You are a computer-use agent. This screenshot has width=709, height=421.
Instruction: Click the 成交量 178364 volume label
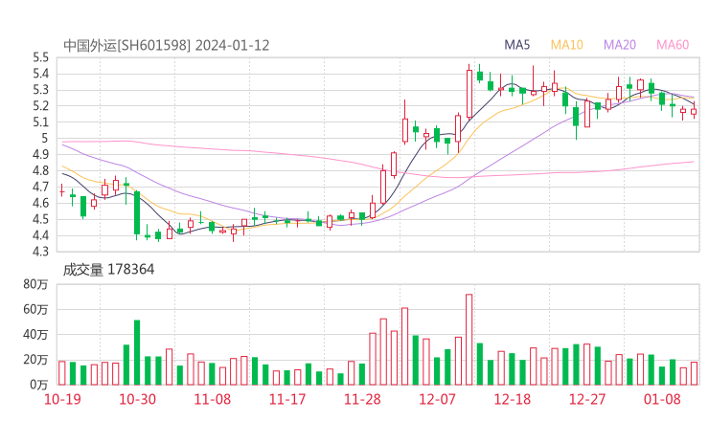point(108,270)
